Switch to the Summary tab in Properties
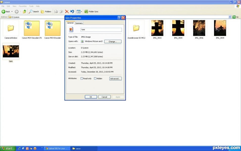 pos(79,23)
